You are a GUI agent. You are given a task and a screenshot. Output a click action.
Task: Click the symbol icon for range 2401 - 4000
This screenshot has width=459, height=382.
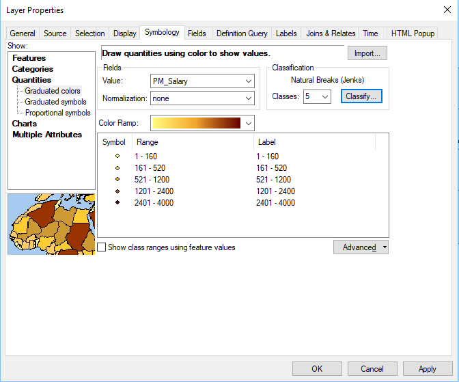tap(117, 203)
